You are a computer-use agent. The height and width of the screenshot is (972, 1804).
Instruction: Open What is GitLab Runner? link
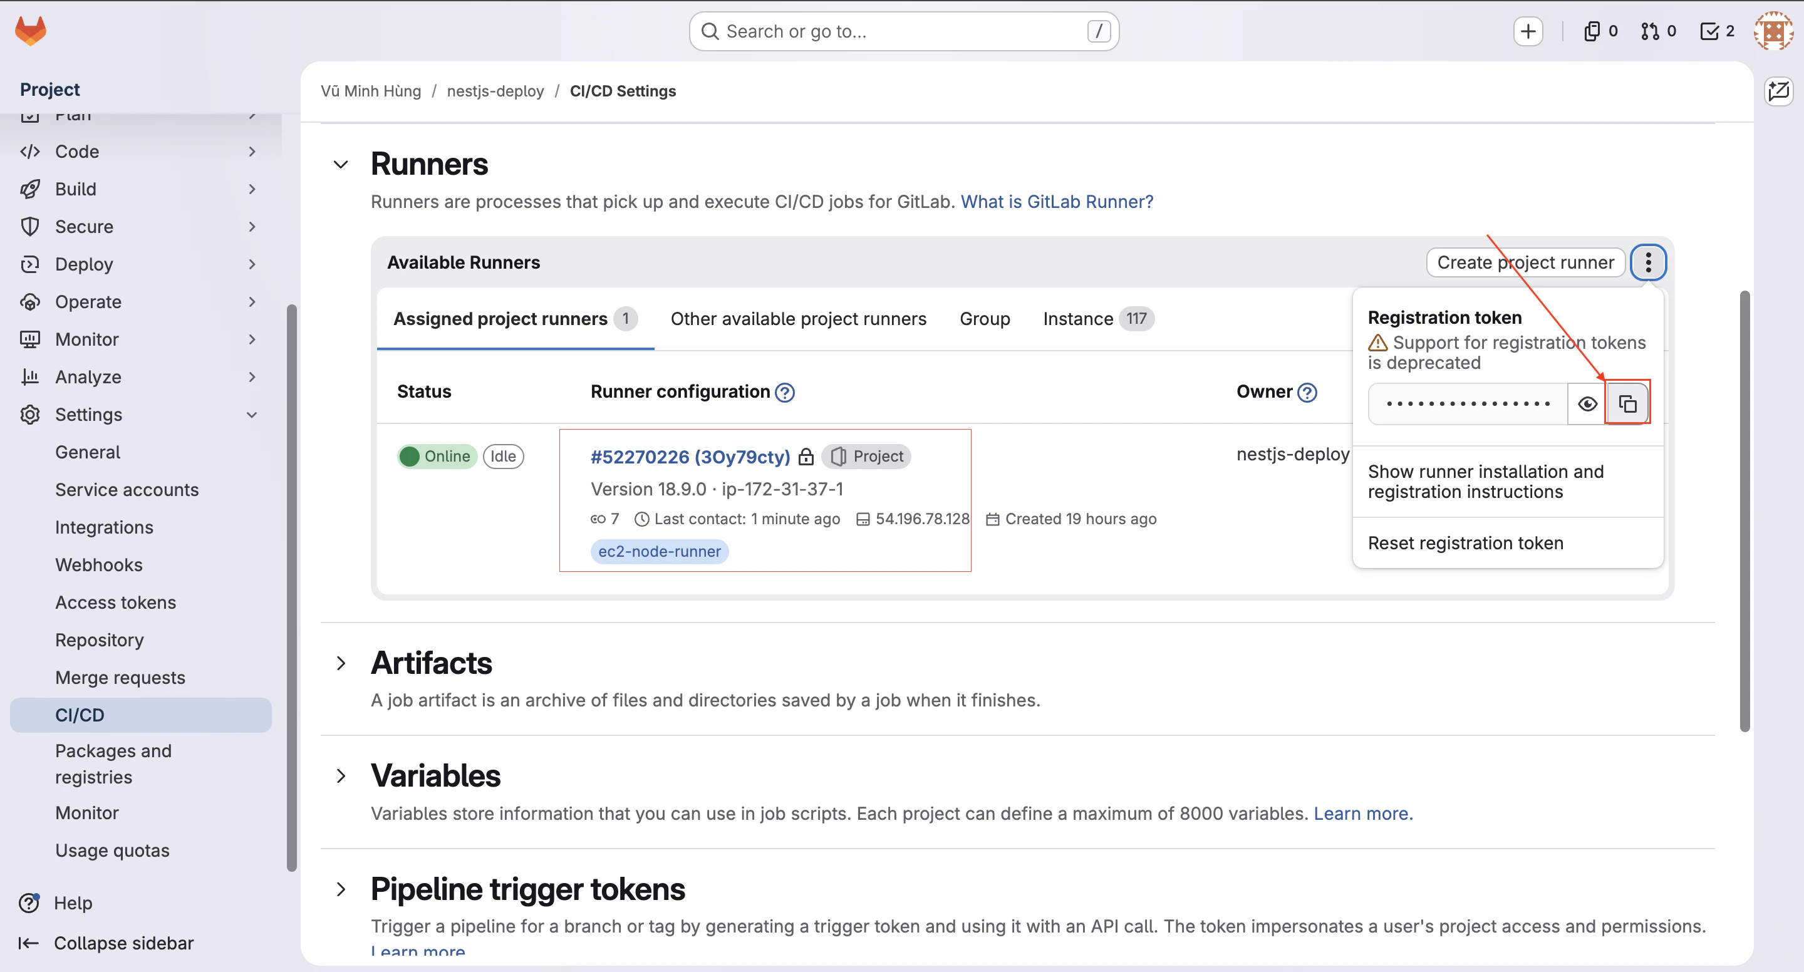pyautogui.click(x=1056, y=202)
